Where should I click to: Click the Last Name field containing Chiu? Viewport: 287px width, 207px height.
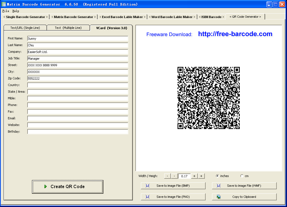tap(78, 45)
